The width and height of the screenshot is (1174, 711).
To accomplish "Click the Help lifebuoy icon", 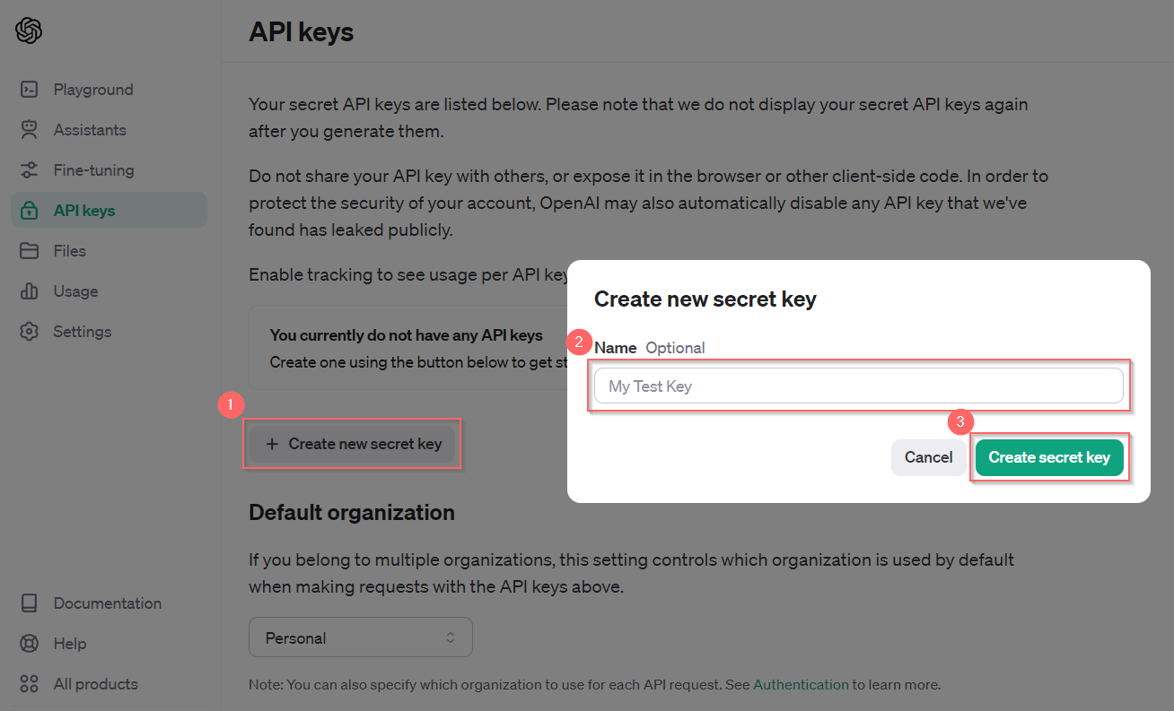I will (x=30, y=644).
